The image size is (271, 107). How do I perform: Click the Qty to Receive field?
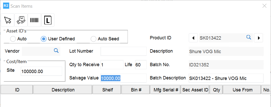click(112, 65)
